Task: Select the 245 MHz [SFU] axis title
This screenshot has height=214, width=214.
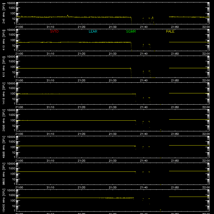Action: (4, 13)
